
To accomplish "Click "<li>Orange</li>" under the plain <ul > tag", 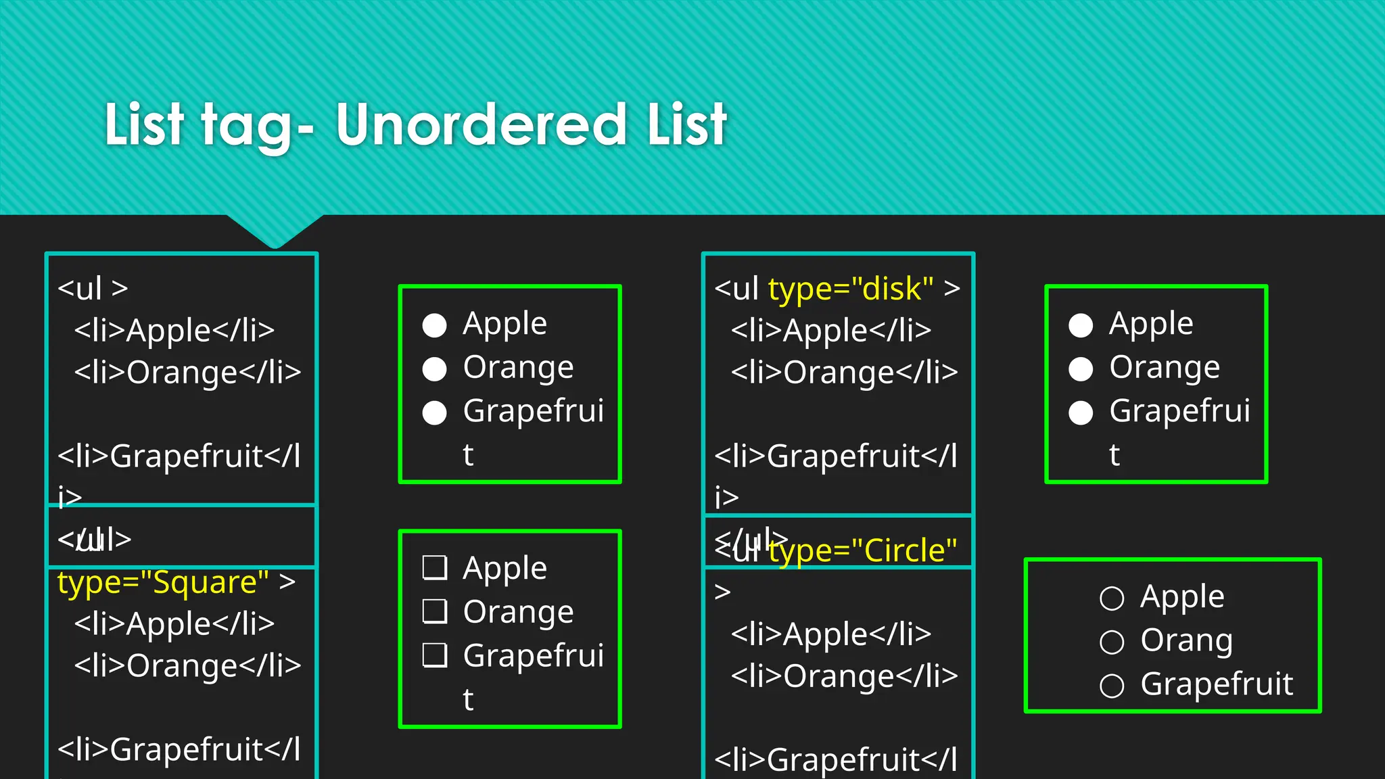I will 188,373.
